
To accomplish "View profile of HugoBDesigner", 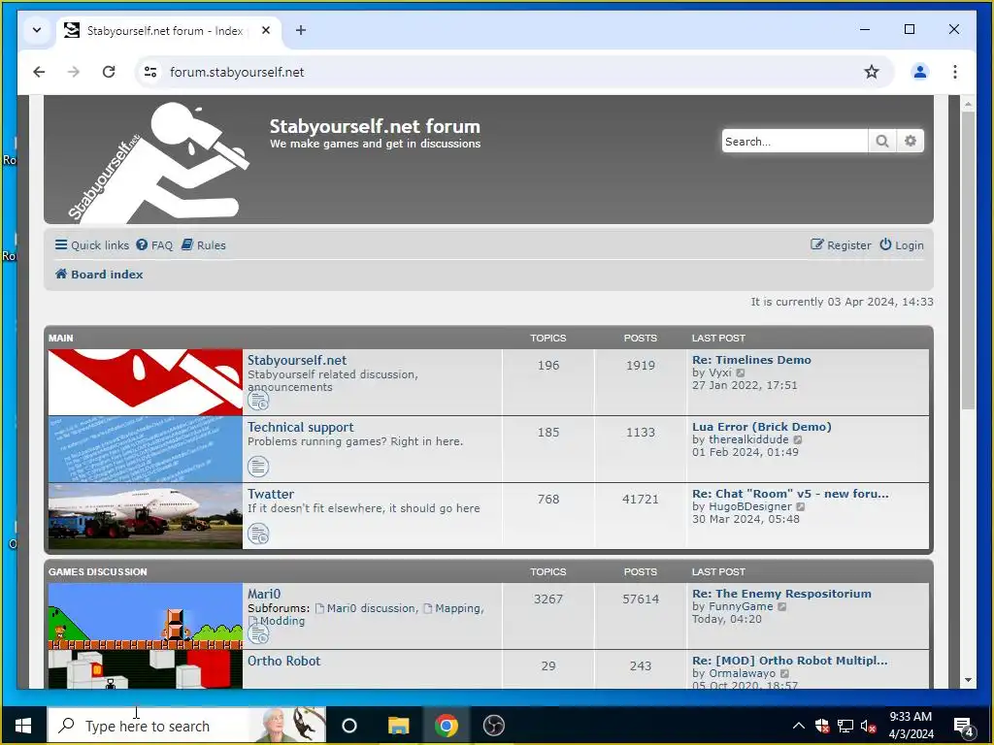I will pyautogui.click(x=750, y=506).
